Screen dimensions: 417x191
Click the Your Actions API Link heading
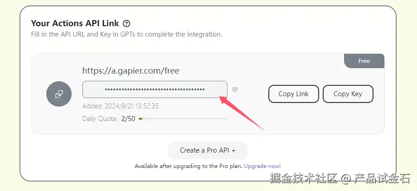point(75,23)
